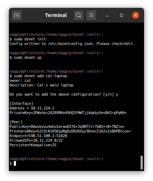
Task: Click the PersistentKeepalive=25 line
Action: (33, 145)
